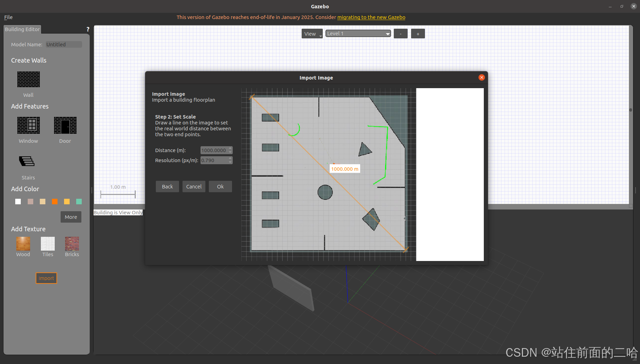
Task: Minimize the Gazebo window
Action: click(x=610, y=6)
